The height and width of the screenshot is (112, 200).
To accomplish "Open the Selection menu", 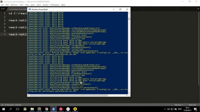I will (14, 5).
